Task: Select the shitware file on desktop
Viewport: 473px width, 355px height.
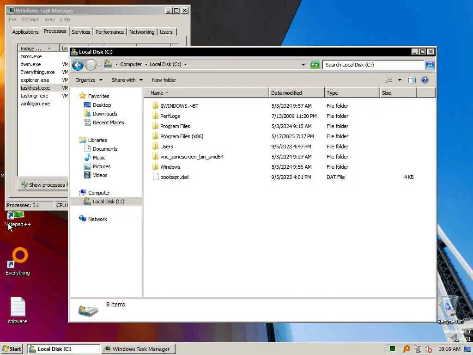Action: click(x=18, y=310)
